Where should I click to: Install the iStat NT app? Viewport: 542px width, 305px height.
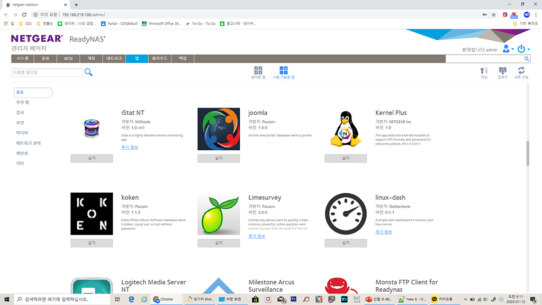pos(92,158)
